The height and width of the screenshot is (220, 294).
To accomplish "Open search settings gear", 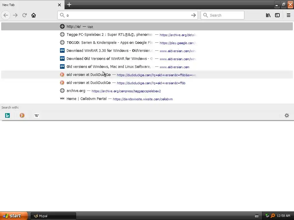I will click(287, 115).
